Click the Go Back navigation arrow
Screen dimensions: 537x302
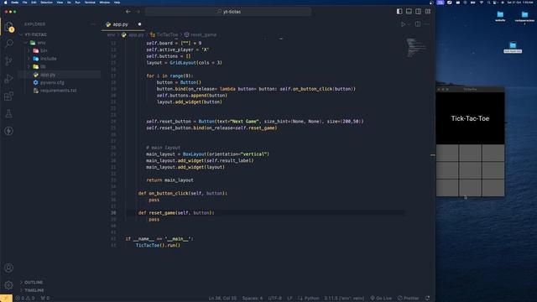pos(128,11)
